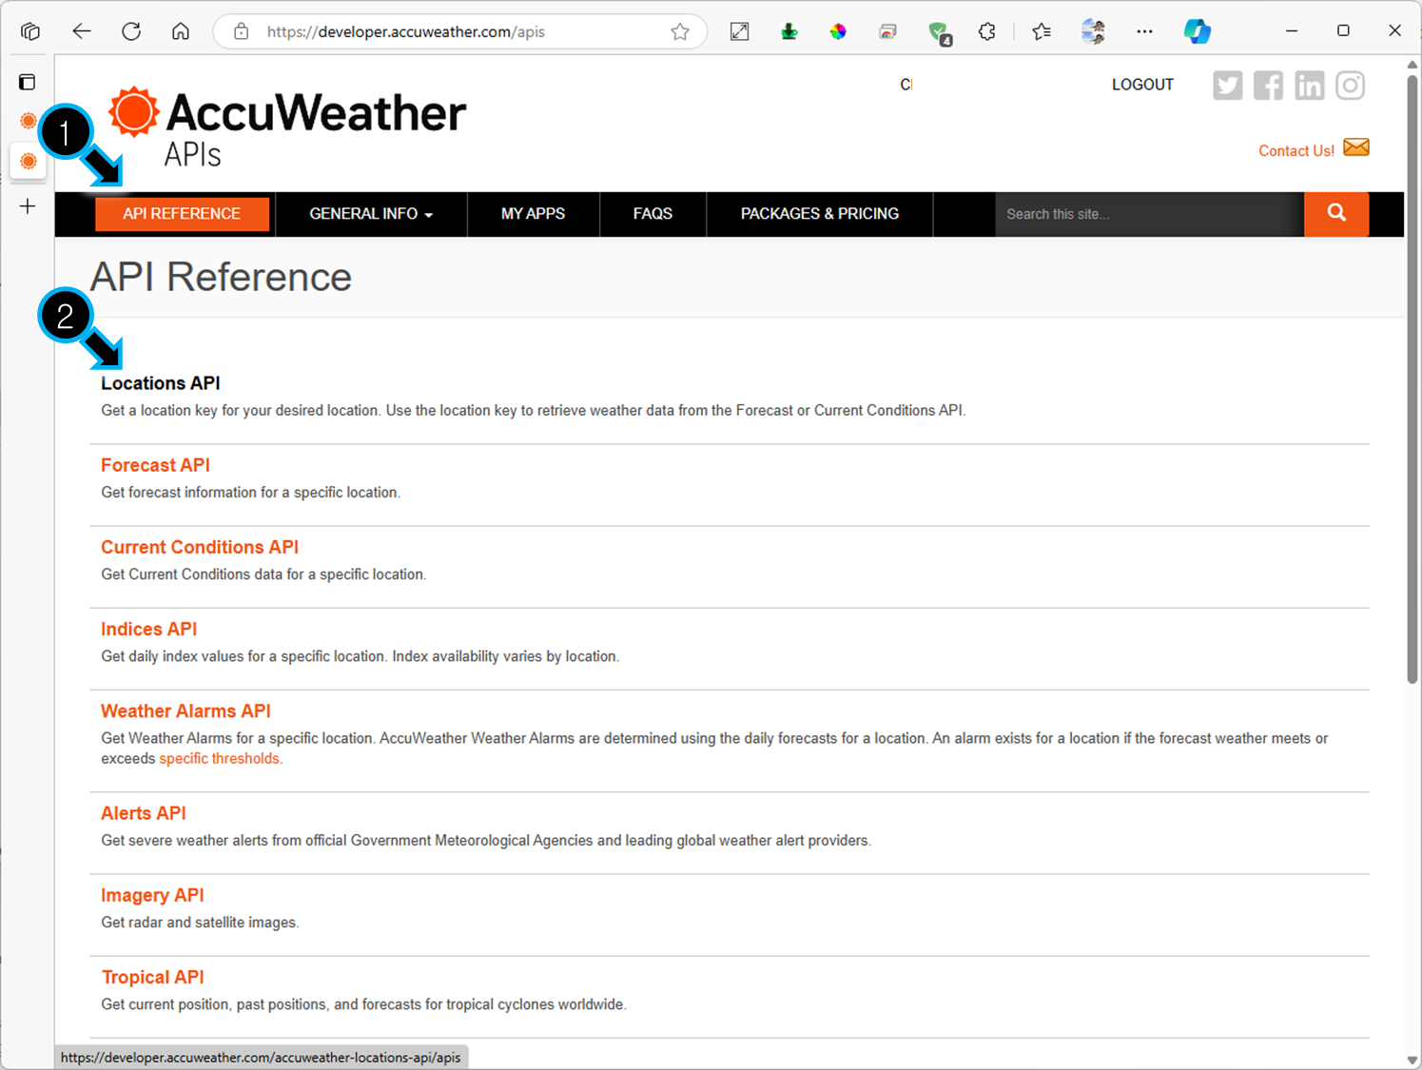
Task: Click the green download extension icon
Action: 789,31
